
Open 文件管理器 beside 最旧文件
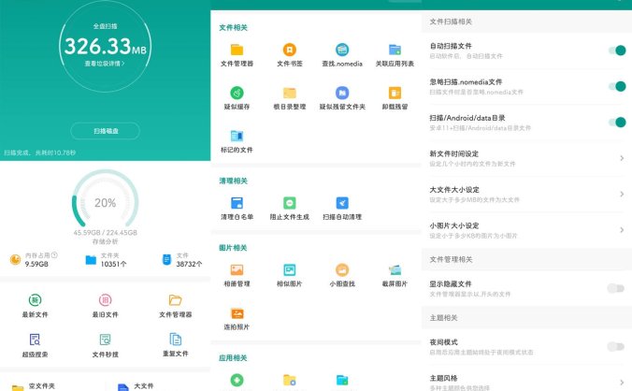175,300
